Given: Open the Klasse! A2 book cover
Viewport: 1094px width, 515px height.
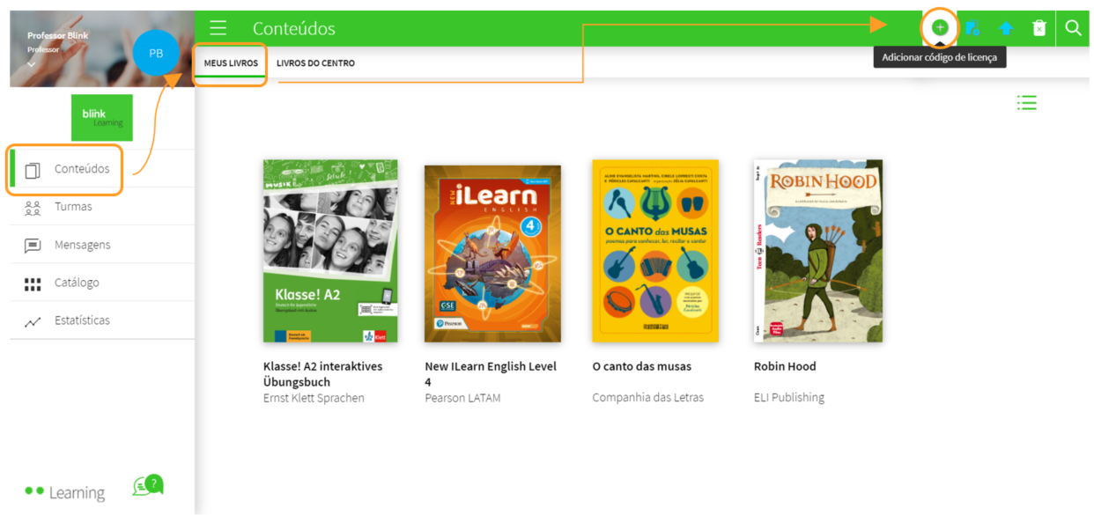Looking at the screenshot, I should pyautogui.click(x=330, y=251).
